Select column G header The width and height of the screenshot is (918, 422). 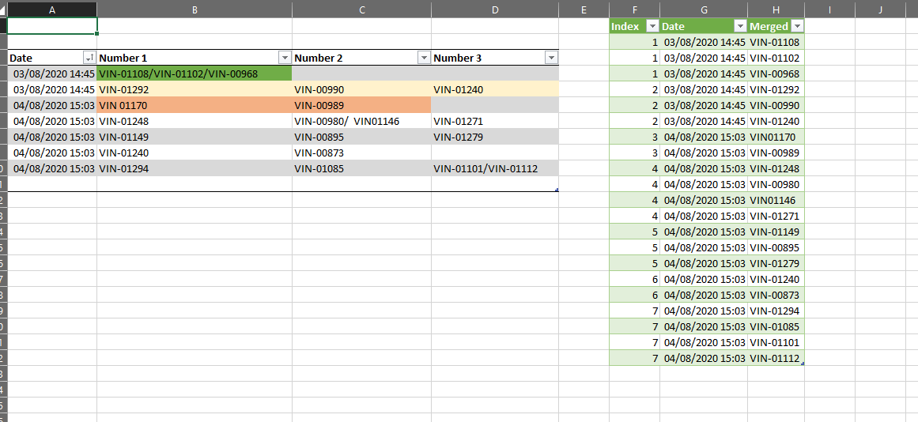[x=704, y=9]
